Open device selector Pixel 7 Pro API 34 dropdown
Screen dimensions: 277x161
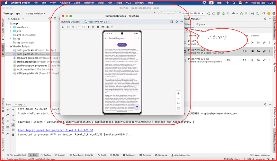(x=191, y=13)
